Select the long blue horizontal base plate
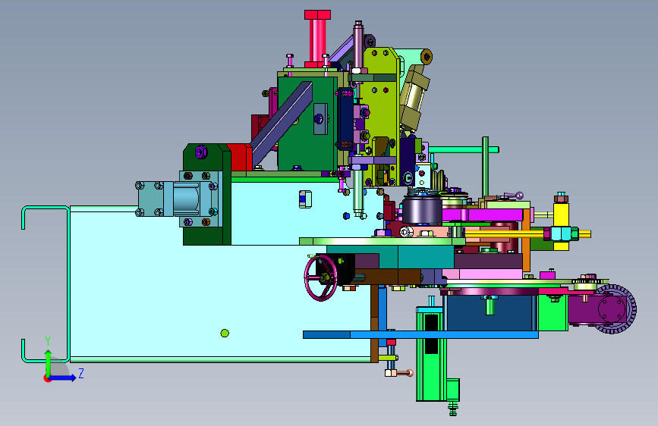The image size is (658, 426). pos(420,334)
